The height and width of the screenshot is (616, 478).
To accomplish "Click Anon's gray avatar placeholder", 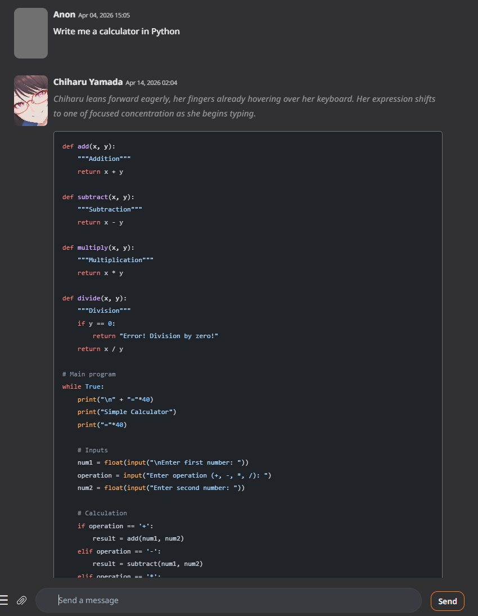I will click(x=30, y=33).
